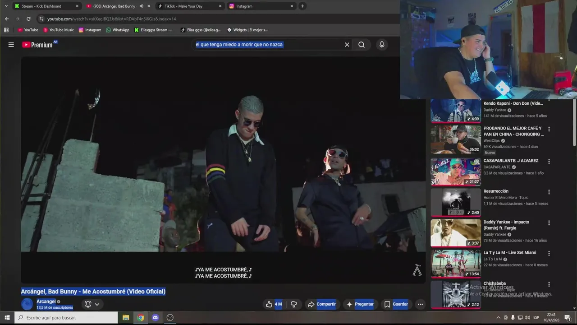Dislike the video with thumbs down
The height and width of the screenshot is (325, 577).
(x=293, y=304)
